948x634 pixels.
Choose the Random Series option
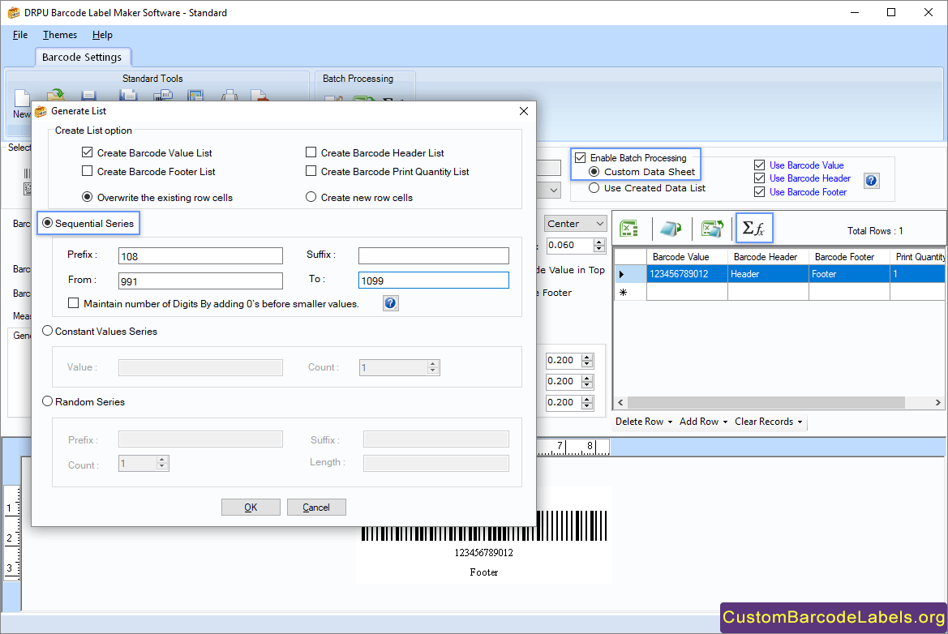[47, 402]
